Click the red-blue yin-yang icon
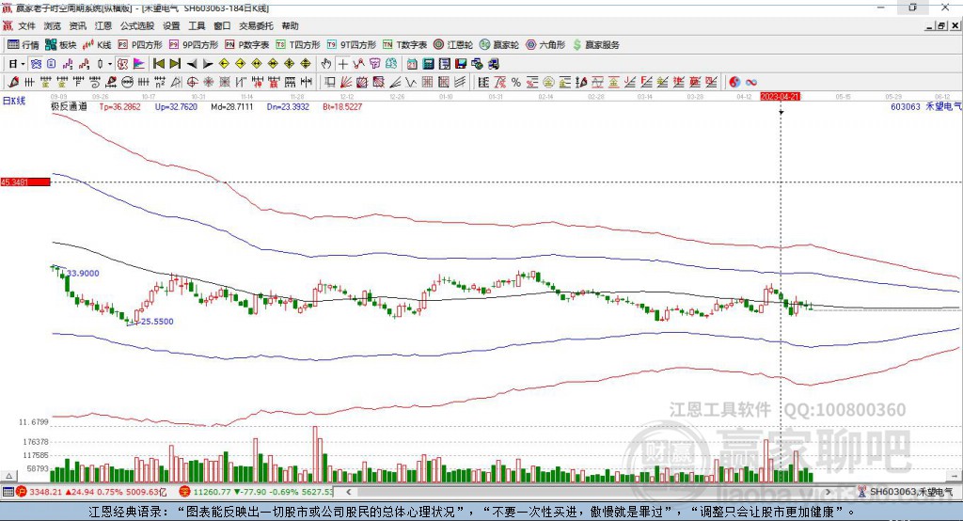The width and height of the screenshot is (963, 521). pyautogui.click(x=734, y=82)
